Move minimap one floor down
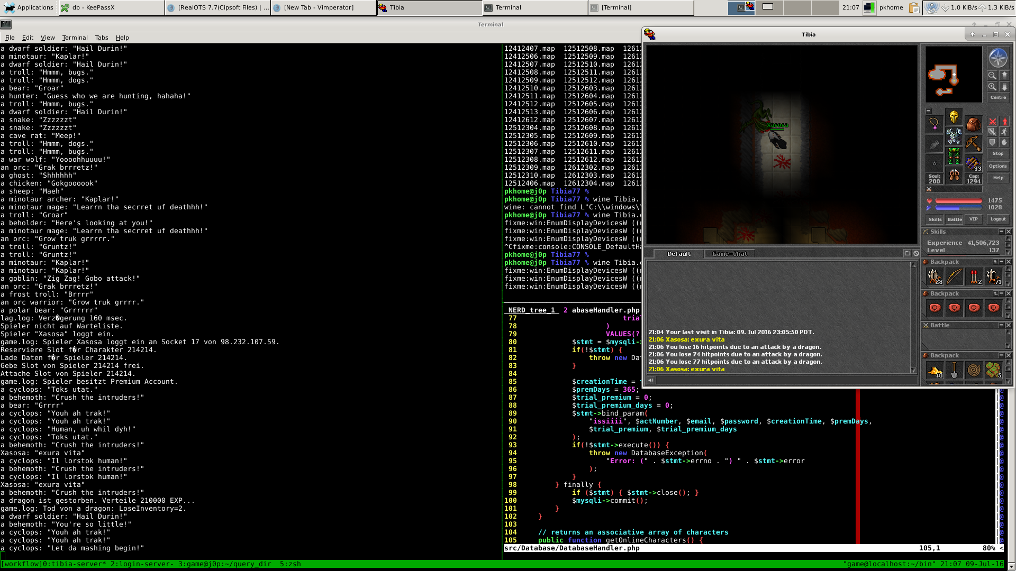 coord(1004,87)
